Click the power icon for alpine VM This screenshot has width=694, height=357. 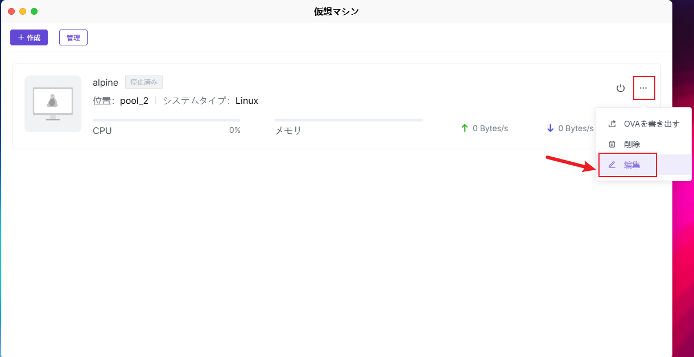[621, 88]
